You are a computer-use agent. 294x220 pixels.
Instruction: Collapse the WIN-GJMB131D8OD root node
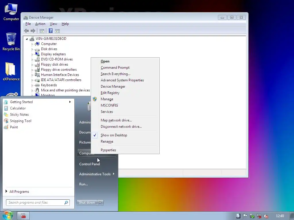click(x=27, y=39)
